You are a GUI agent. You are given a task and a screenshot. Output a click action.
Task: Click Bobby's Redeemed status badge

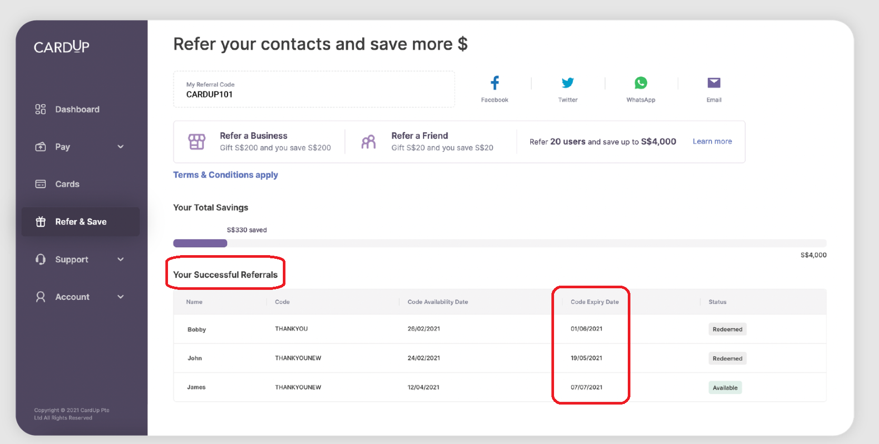coord(727,329)
